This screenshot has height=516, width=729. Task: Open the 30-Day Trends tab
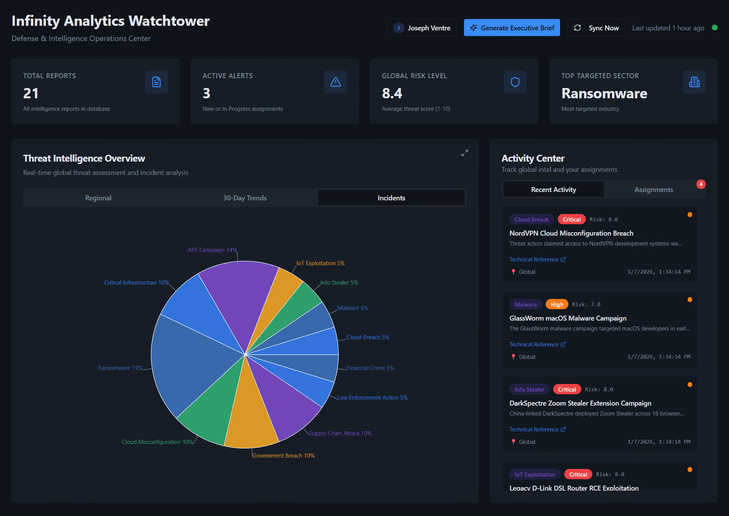click(x=245, y=198)
